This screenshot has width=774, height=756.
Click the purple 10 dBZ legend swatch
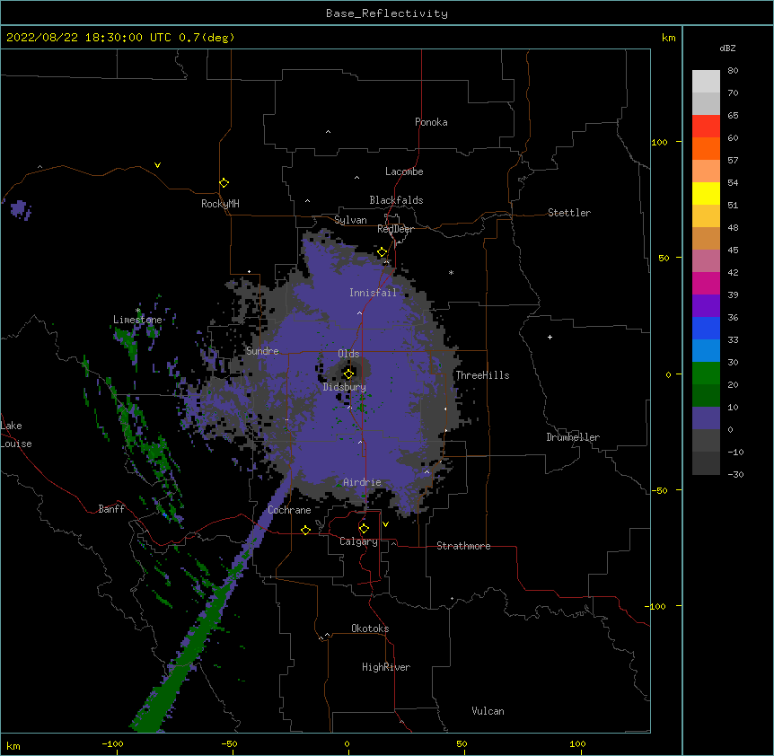[x=706, y=418]
